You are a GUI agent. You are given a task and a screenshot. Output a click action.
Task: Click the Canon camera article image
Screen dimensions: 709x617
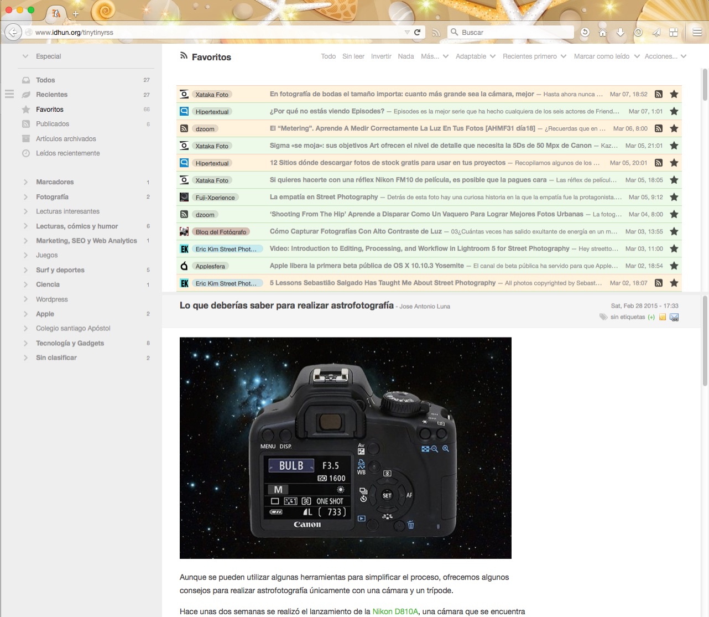[346, 448]
